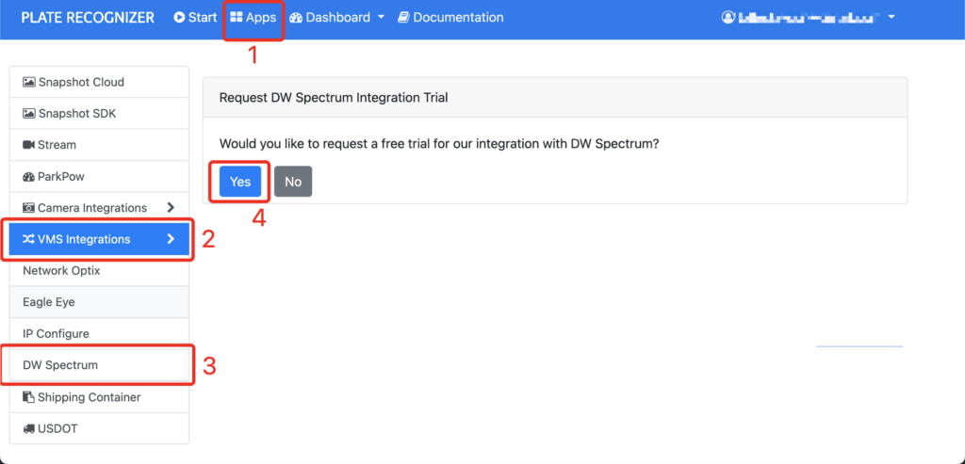Open the Dashboard dropdown arrow
965x464 pixels.
[x=381, y=18]
